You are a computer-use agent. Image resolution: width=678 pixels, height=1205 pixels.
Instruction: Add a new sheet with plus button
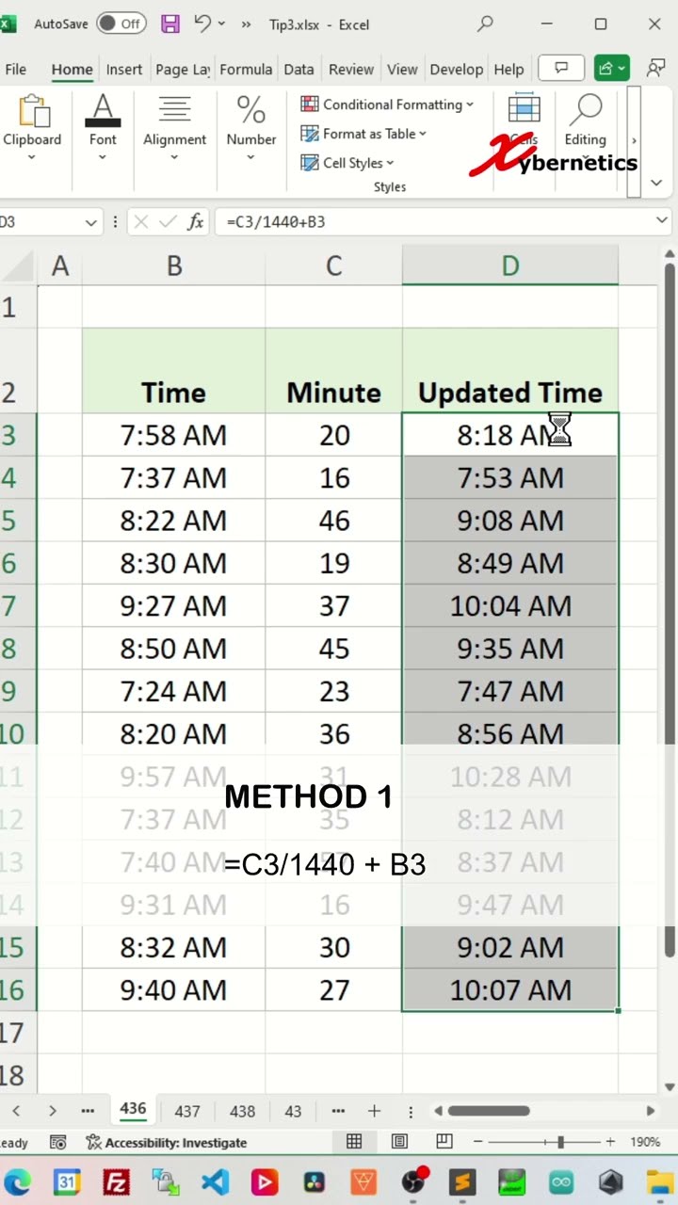374,1111
